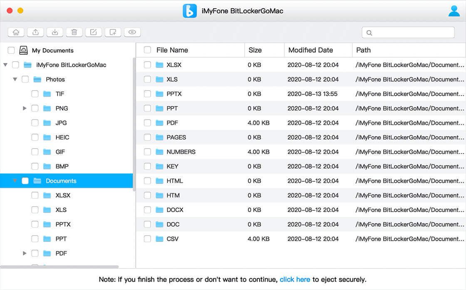
Task: Tick the DOC row checkbox in file list
Action: pos(147,224)
